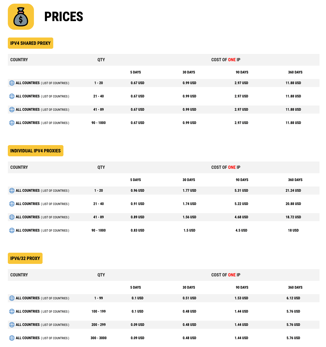Click the 6.12 USD price cell
Screen dimensions: 326x347
pos(293,298)
